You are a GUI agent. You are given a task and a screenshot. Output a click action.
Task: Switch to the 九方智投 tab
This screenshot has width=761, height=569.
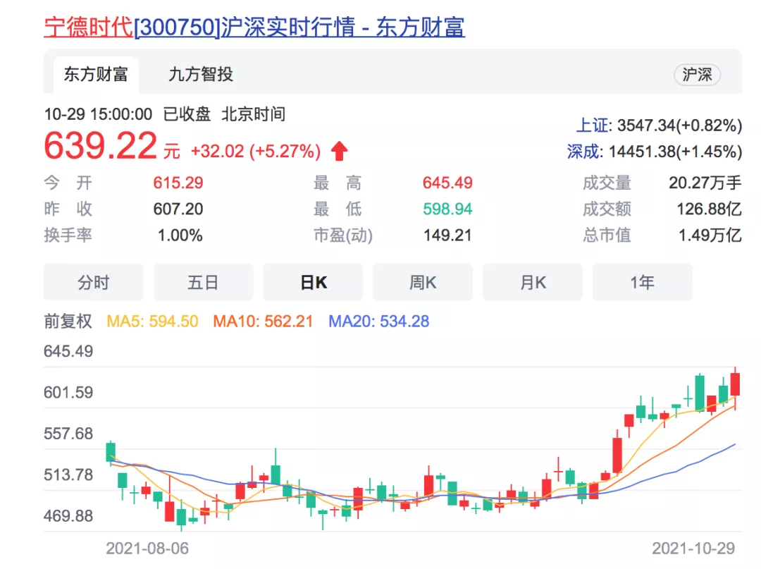[201, 74]
